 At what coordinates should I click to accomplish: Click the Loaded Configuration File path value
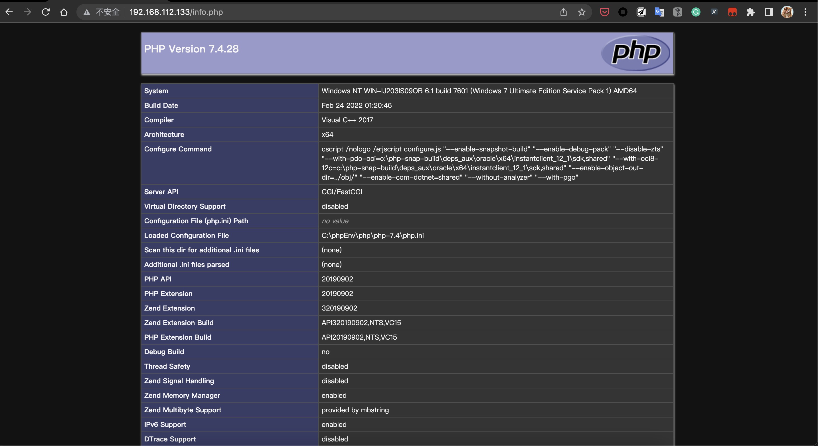(372, 235)
